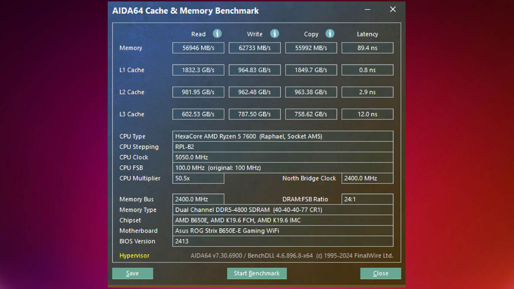Select L3 Cache copy value 758.62 GB/s
This screenshot has width=514, height=289.
311,114
